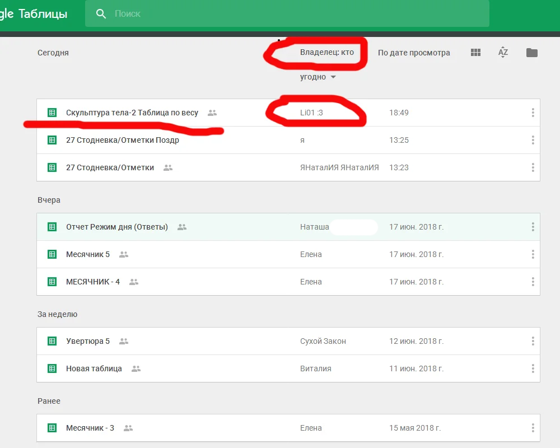Click shared icon on Скульптура тела-2 row

point(212,113)
